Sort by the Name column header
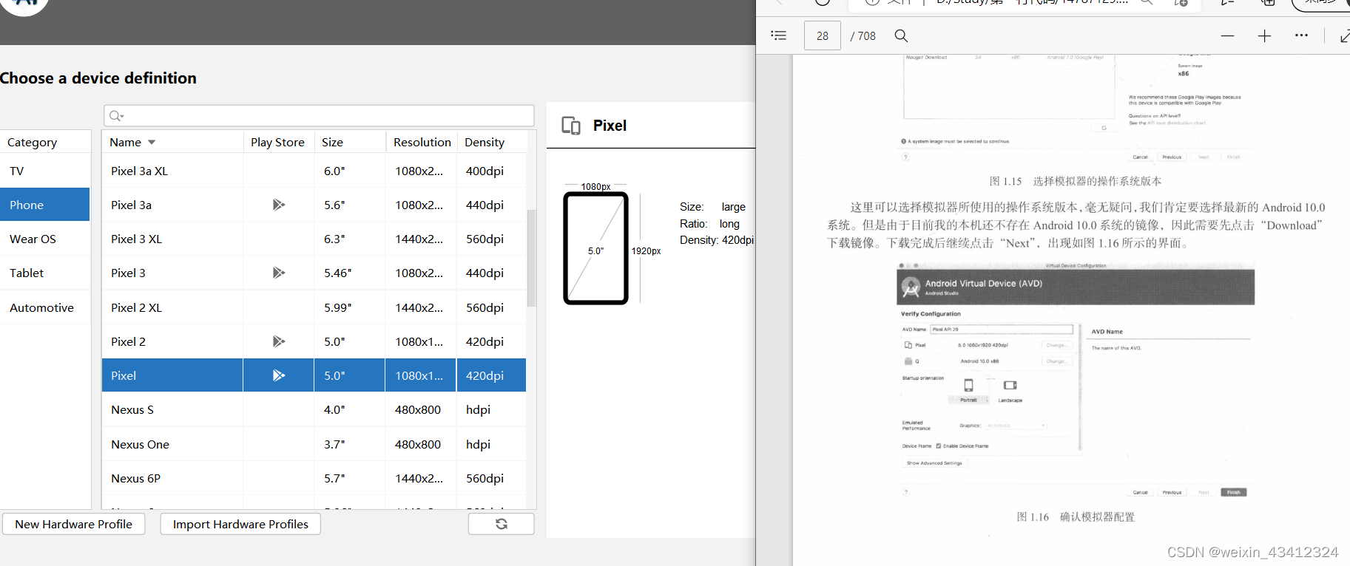Image resolution: width=1350 pixels, height=566 pixels. click(x=172, y=142)
